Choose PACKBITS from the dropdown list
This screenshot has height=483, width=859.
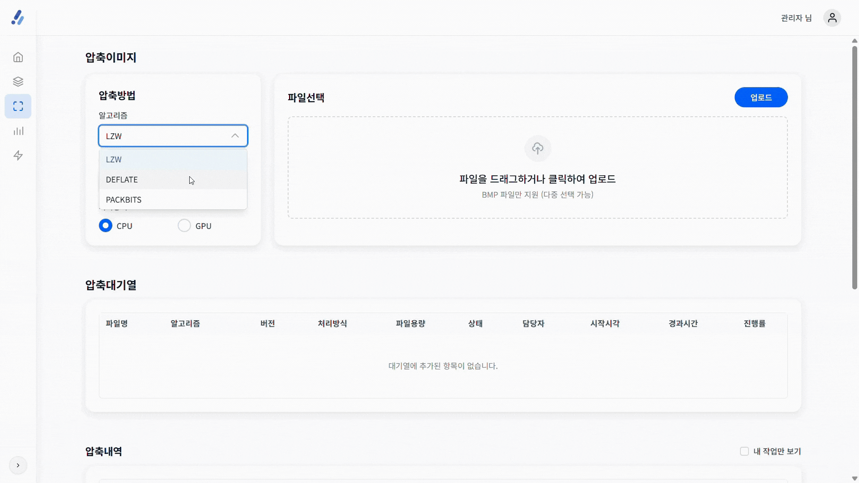point(124,199)
